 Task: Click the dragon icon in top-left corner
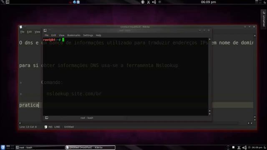(3, 2)
